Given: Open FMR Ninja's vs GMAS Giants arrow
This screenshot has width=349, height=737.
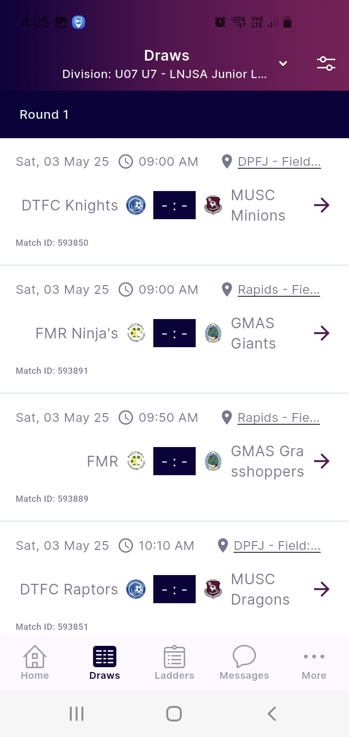Looking at the screenshot, I should [321, 333].
